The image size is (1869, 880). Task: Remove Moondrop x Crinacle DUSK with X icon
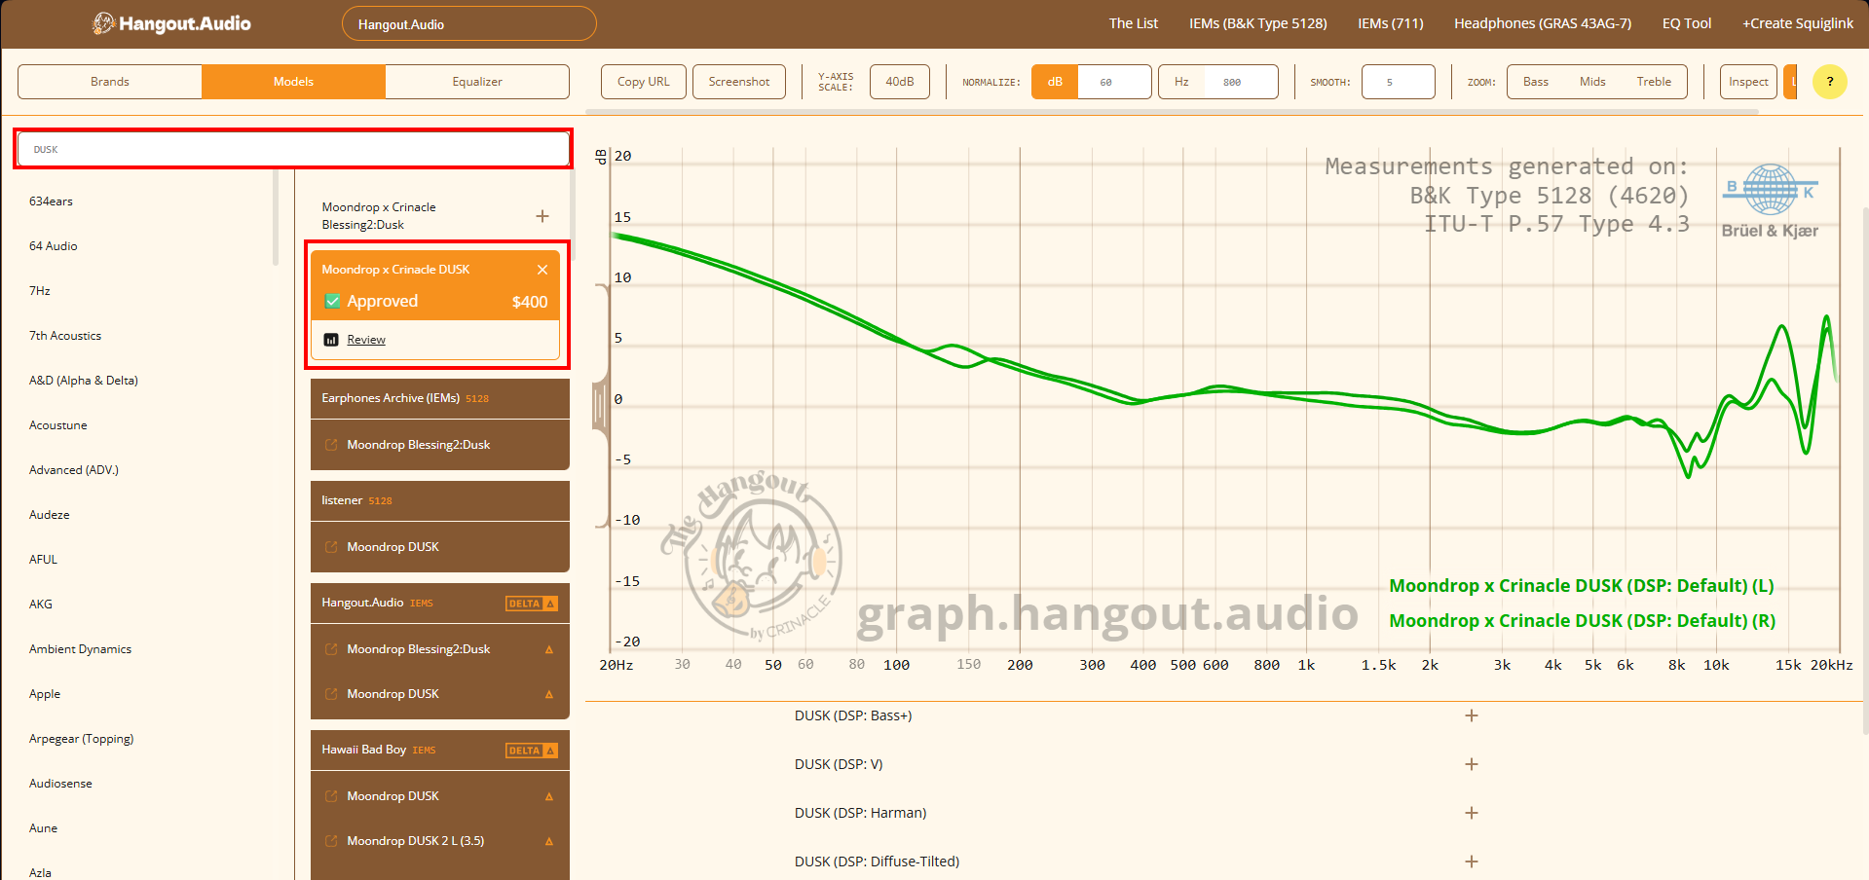click(x=542, y=270)
